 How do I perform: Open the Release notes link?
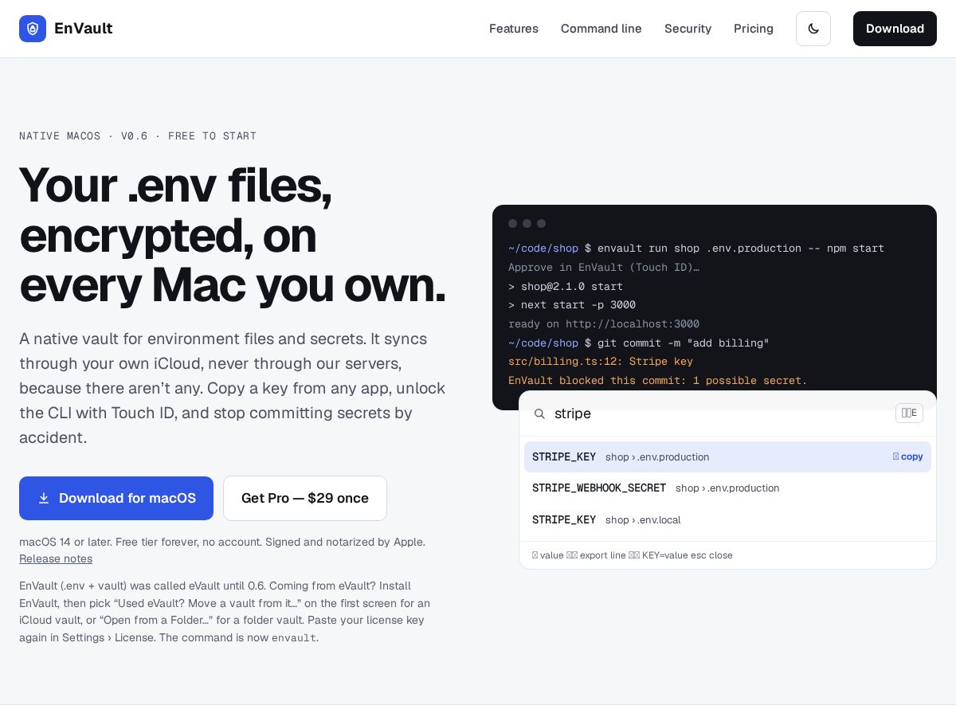tap(56, 558)
